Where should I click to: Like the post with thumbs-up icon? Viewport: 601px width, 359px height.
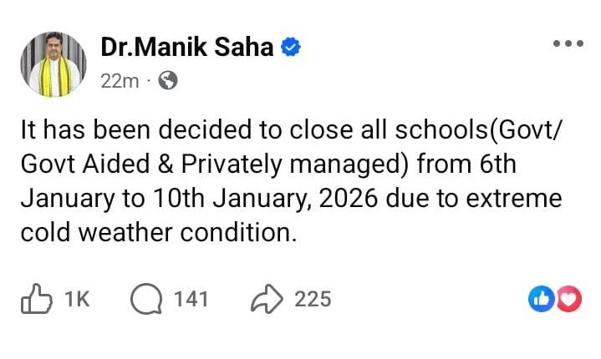tap(35, 298)
